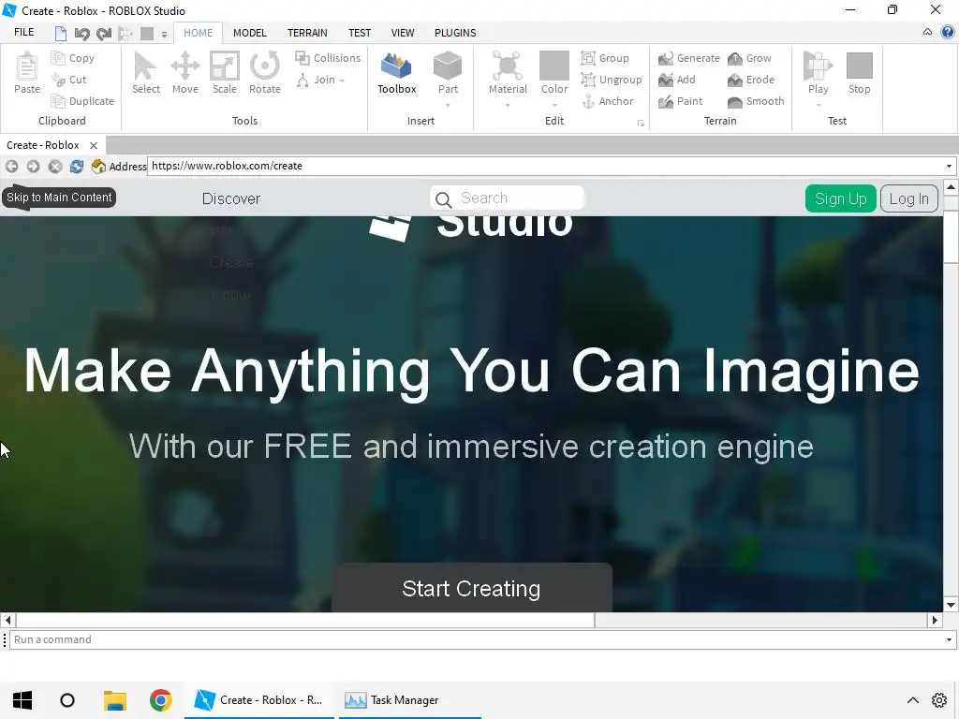Click the Add terrain tool
Screen dimensions: 959x719
tap(677, 80)
